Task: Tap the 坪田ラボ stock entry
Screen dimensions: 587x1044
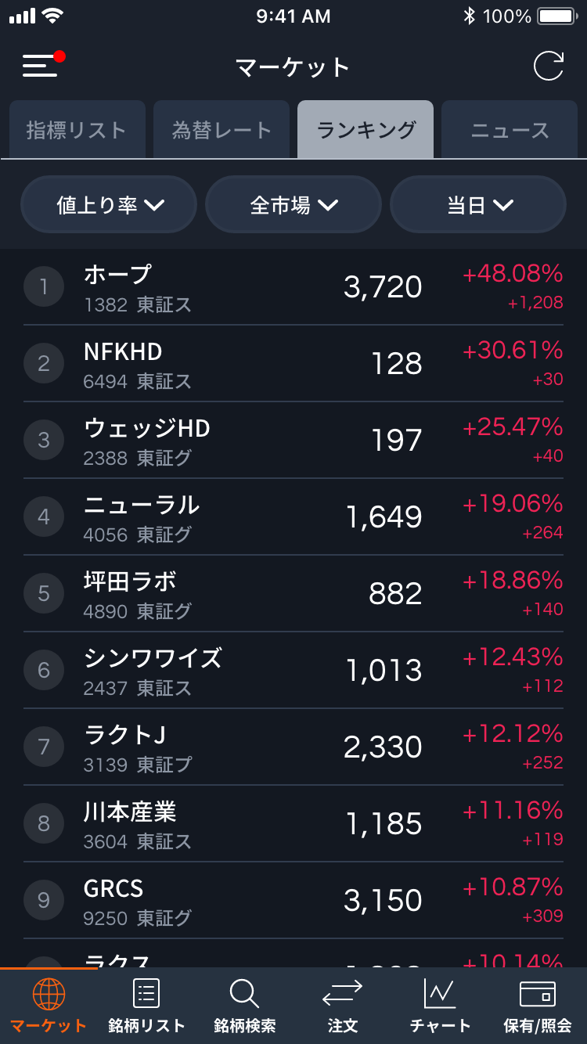Action: coord(293,594)
